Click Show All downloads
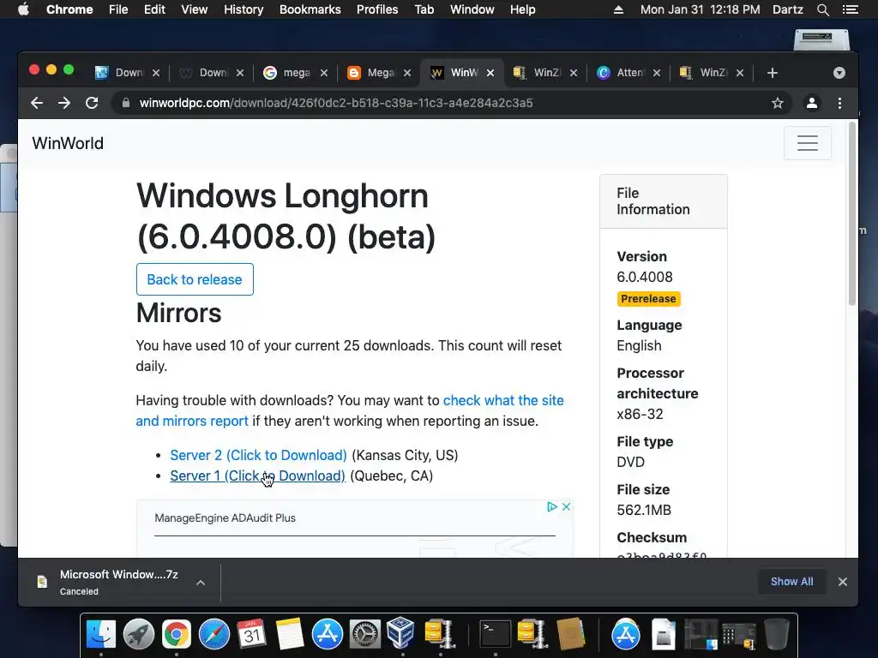878x658 pixels. click(x=791, y=582)
